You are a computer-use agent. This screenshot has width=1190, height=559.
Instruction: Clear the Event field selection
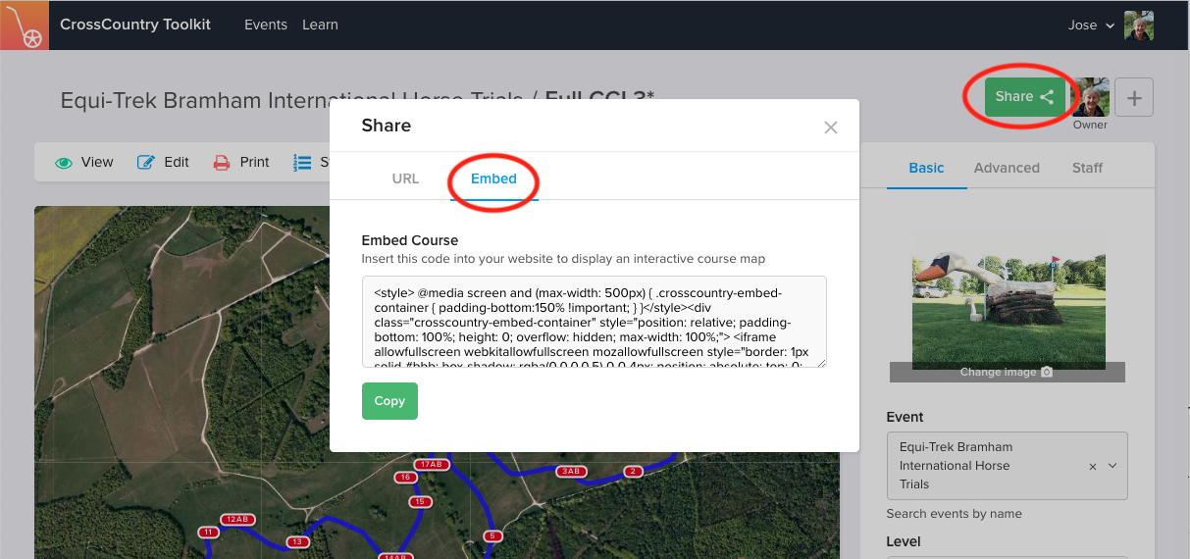(1093, 467)
